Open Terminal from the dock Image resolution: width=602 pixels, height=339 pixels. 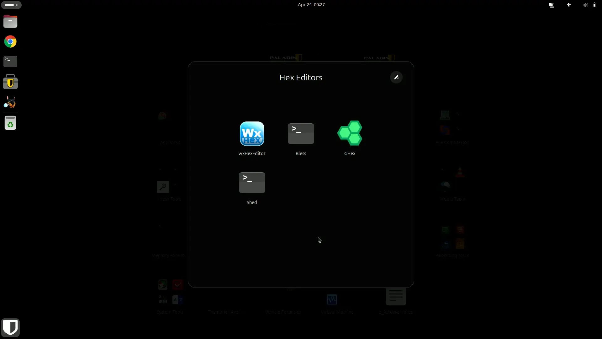pos(10,62)
